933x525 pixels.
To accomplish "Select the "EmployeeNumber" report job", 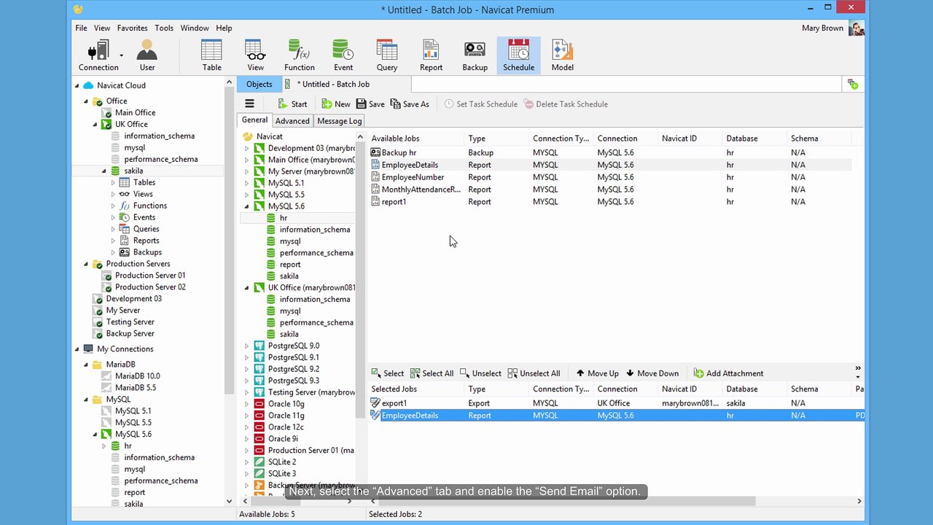I will 413,177.
